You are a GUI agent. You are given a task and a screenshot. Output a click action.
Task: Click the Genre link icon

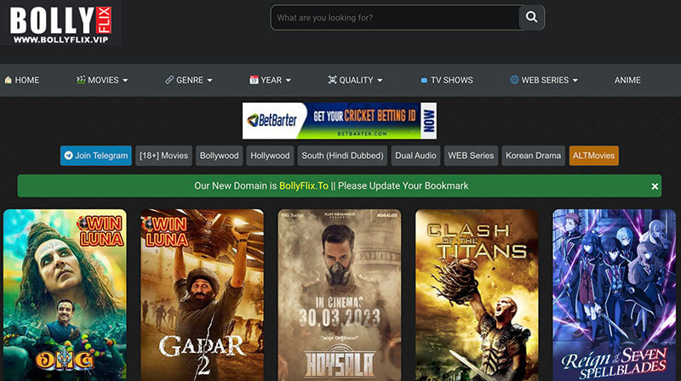click(169, 80)
